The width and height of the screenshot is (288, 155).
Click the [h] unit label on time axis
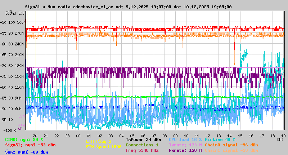(x=280, y=139)
